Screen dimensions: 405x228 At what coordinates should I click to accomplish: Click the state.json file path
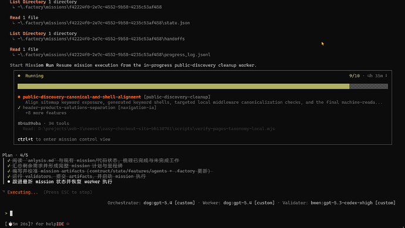103,23
